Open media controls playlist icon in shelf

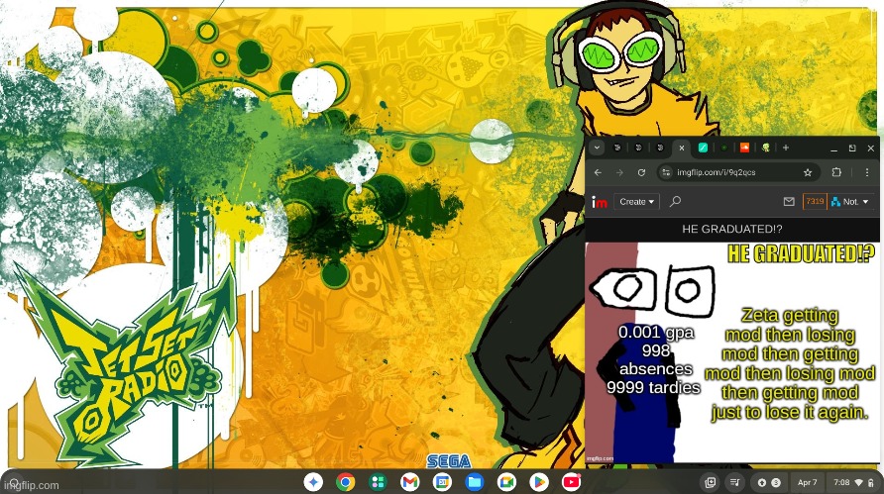click(x=735, y=482)
